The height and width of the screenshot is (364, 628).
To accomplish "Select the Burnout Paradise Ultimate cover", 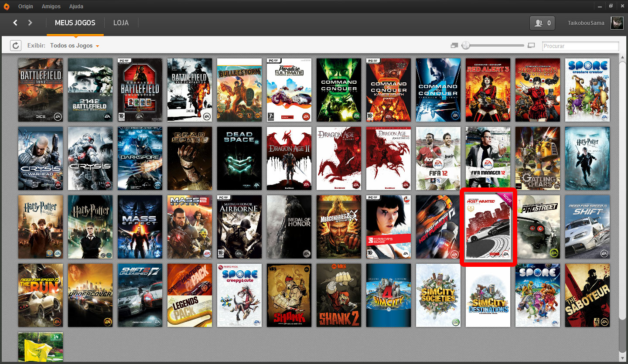I will [x=289, y=90].
